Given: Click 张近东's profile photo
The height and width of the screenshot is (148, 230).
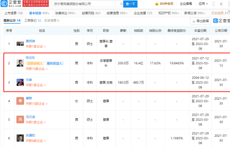Looking at the screenshot, I should click(20, 63).
